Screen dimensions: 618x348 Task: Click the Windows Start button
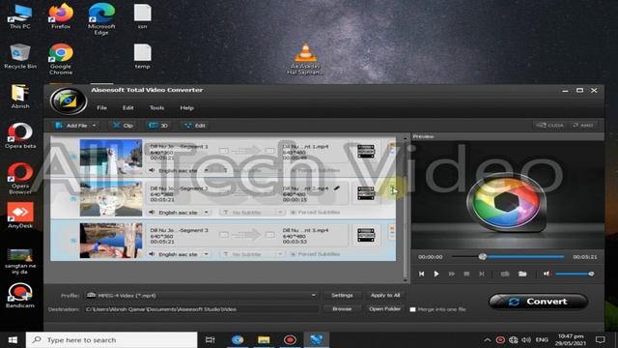pos(13,339)
